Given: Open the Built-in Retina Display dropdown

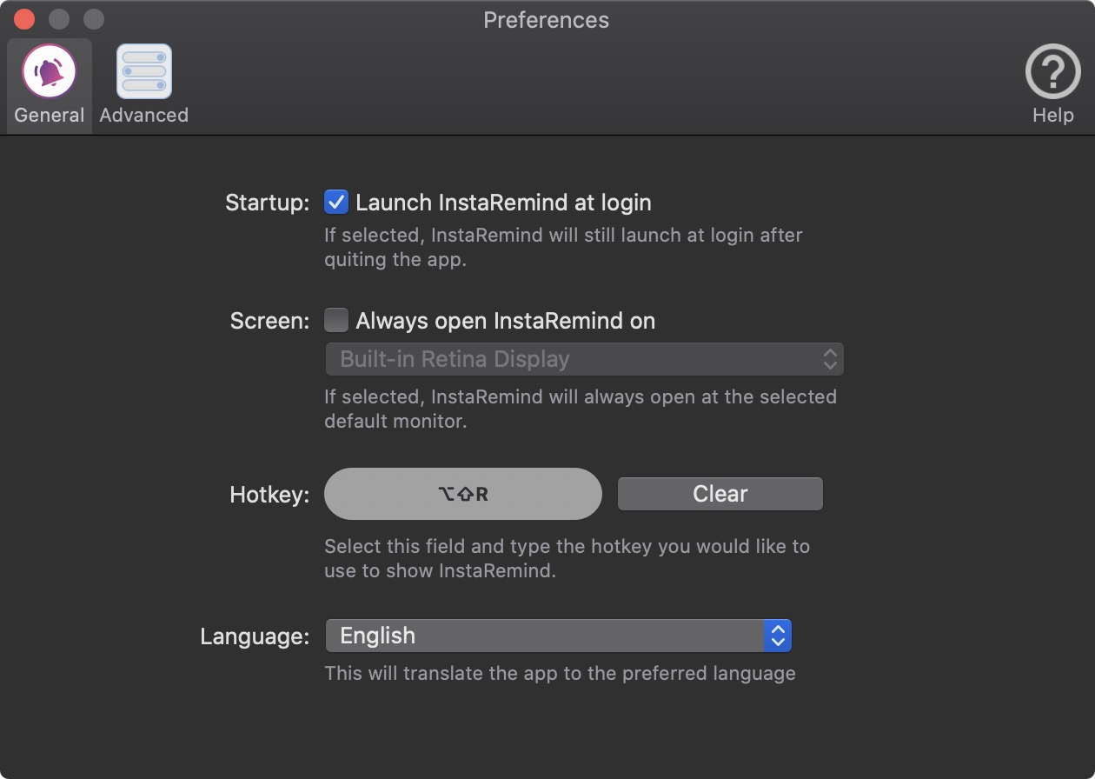Looking at the screenshot, I should tap(584, 359).
